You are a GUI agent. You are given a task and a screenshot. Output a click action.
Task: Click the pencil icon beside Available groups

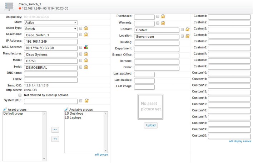pos(66,110)
